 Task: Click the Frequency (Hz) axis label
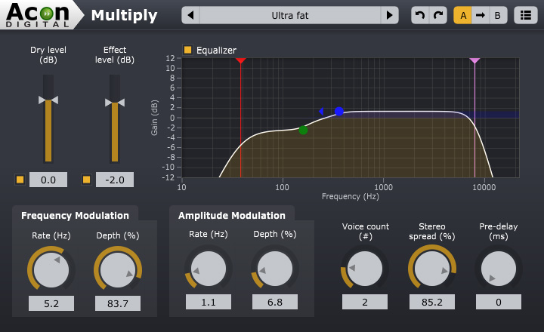point(351,196)
